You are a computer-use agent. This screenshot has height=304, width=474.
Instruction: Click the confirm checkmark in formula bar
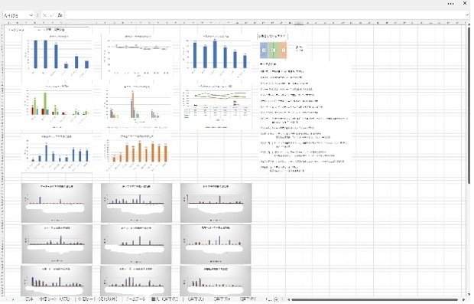coord(52,15)
